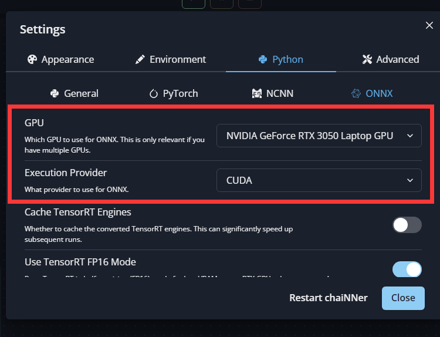Switch to the General sub-tab

pyautogui.click(x=75, y=93)
